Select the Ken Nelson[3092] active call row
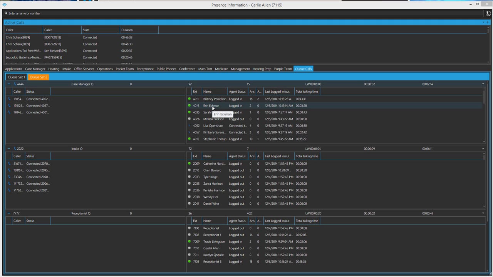The image size is (493, 277). 245,51
